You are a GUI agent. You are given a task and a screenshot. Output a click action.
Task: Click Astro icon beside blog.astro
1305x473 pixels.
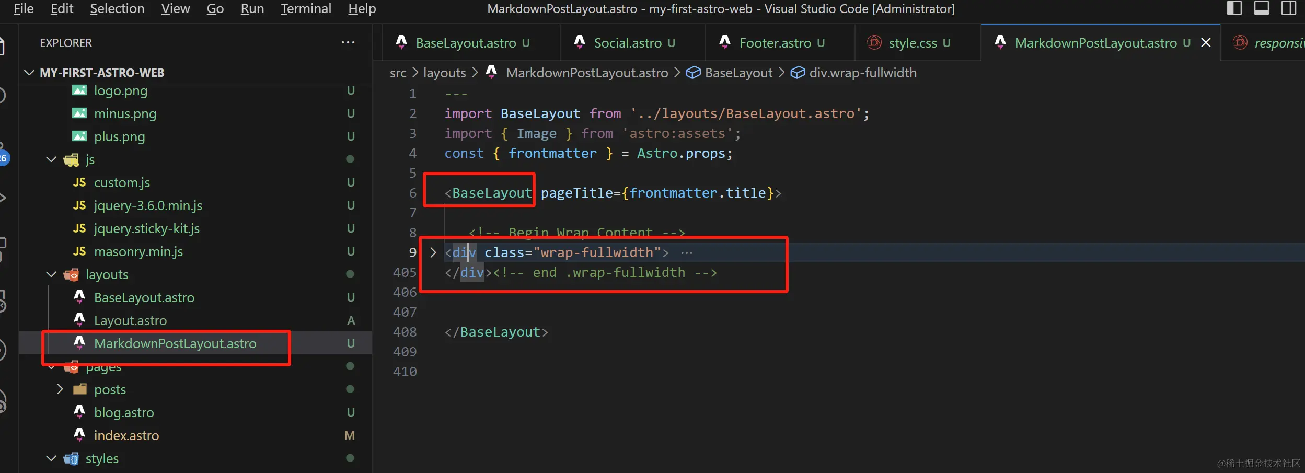point(79,412)
